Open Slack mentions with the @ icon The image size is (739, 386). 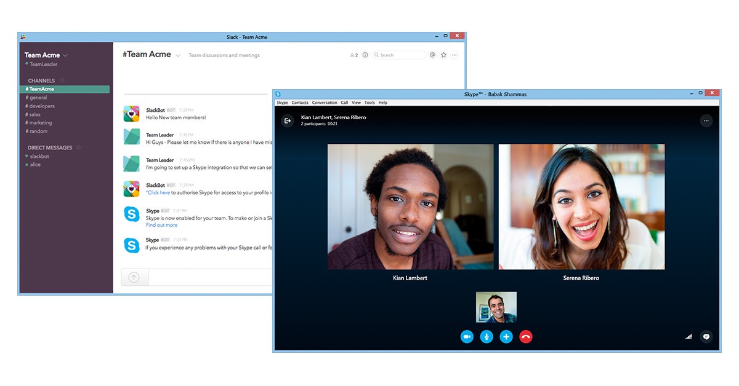432,55
